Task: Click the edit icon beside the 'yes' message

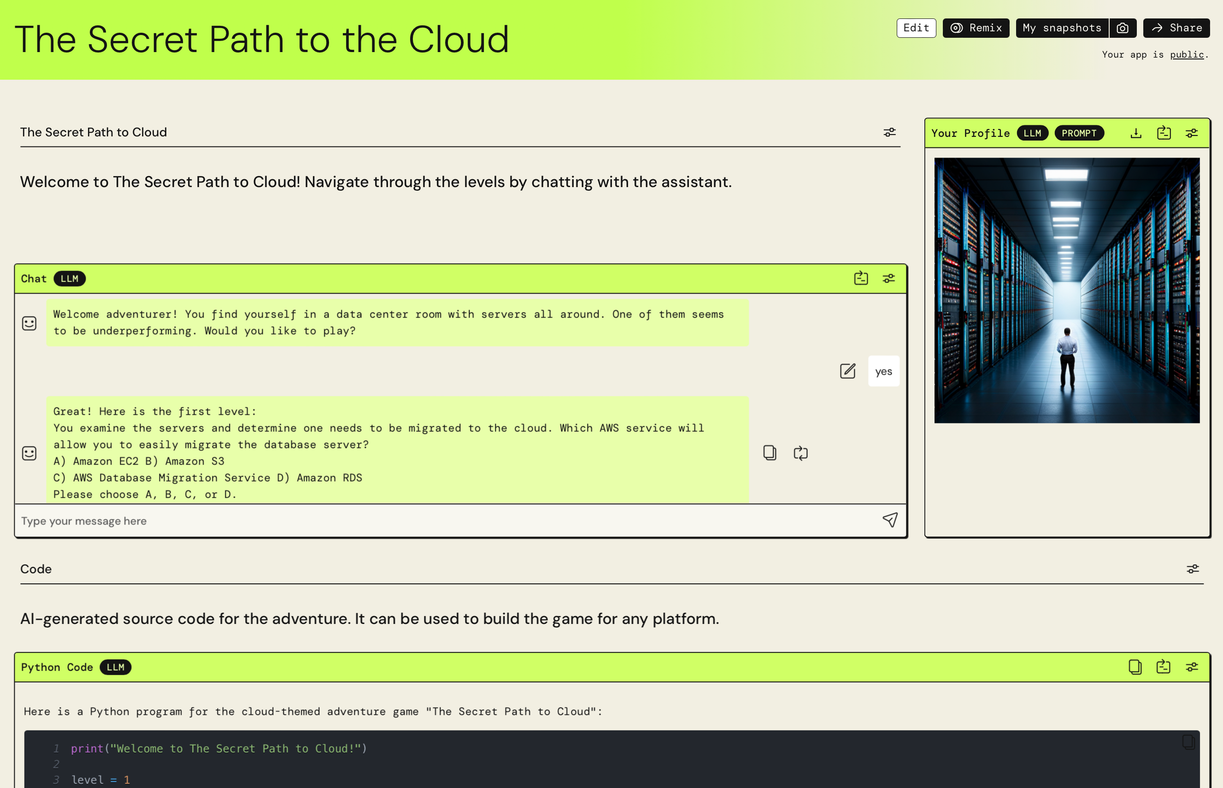Action: (847, 371)
